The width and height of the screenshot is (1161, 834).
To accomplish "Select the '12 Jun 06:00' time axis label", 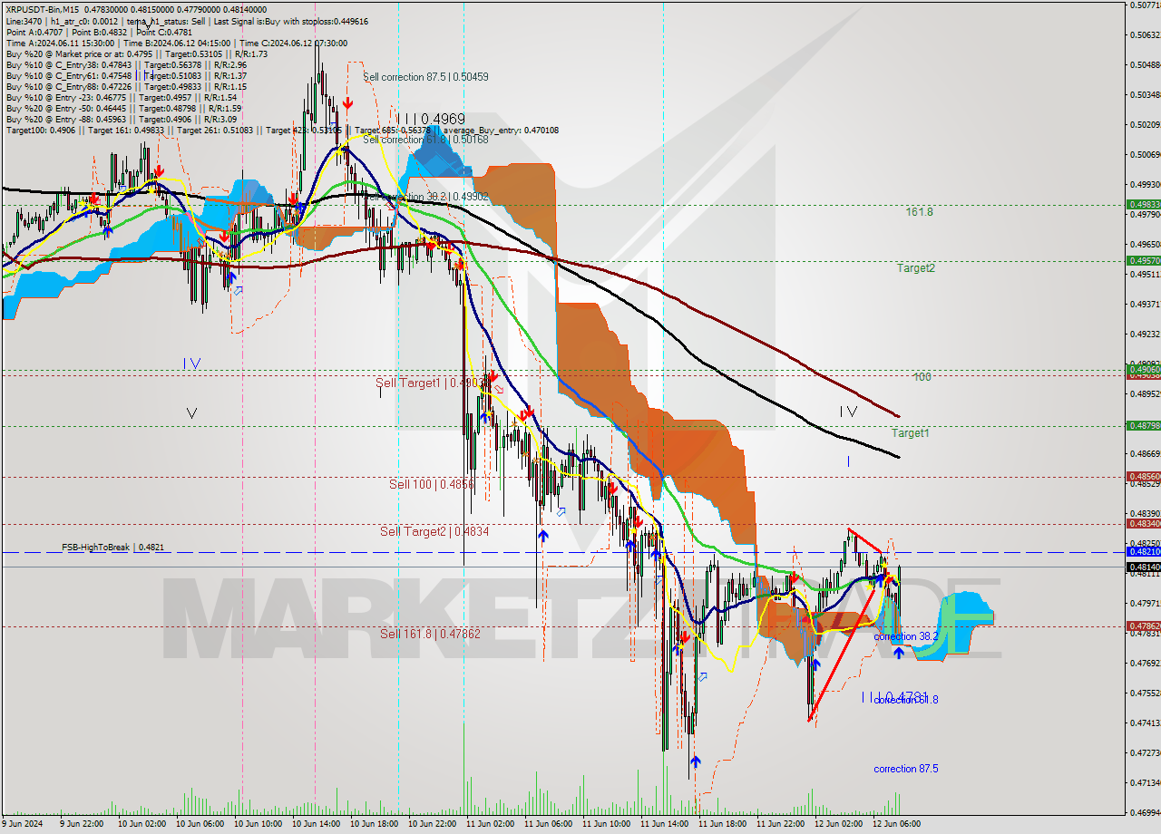I will [x=896, y=824].
